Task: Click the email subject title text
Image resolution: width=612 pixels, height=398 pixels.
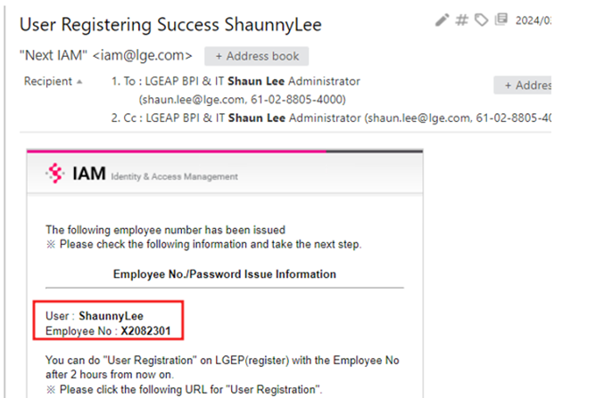Action: click(170, 24)
